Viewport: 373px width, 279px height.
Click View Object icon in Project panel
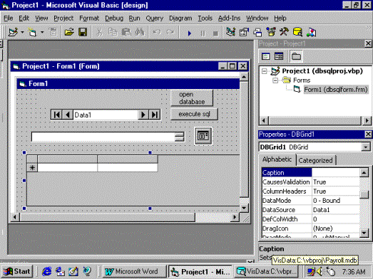click(x=279, y=56)
